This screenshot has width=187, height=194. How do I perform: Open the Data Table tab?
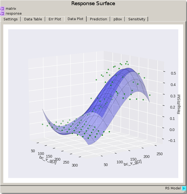point(33,19)
